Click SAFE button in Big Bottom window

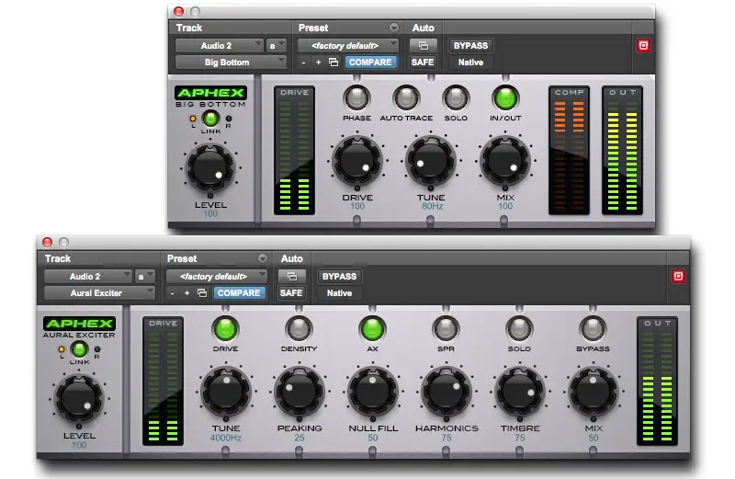coord(423,62)
